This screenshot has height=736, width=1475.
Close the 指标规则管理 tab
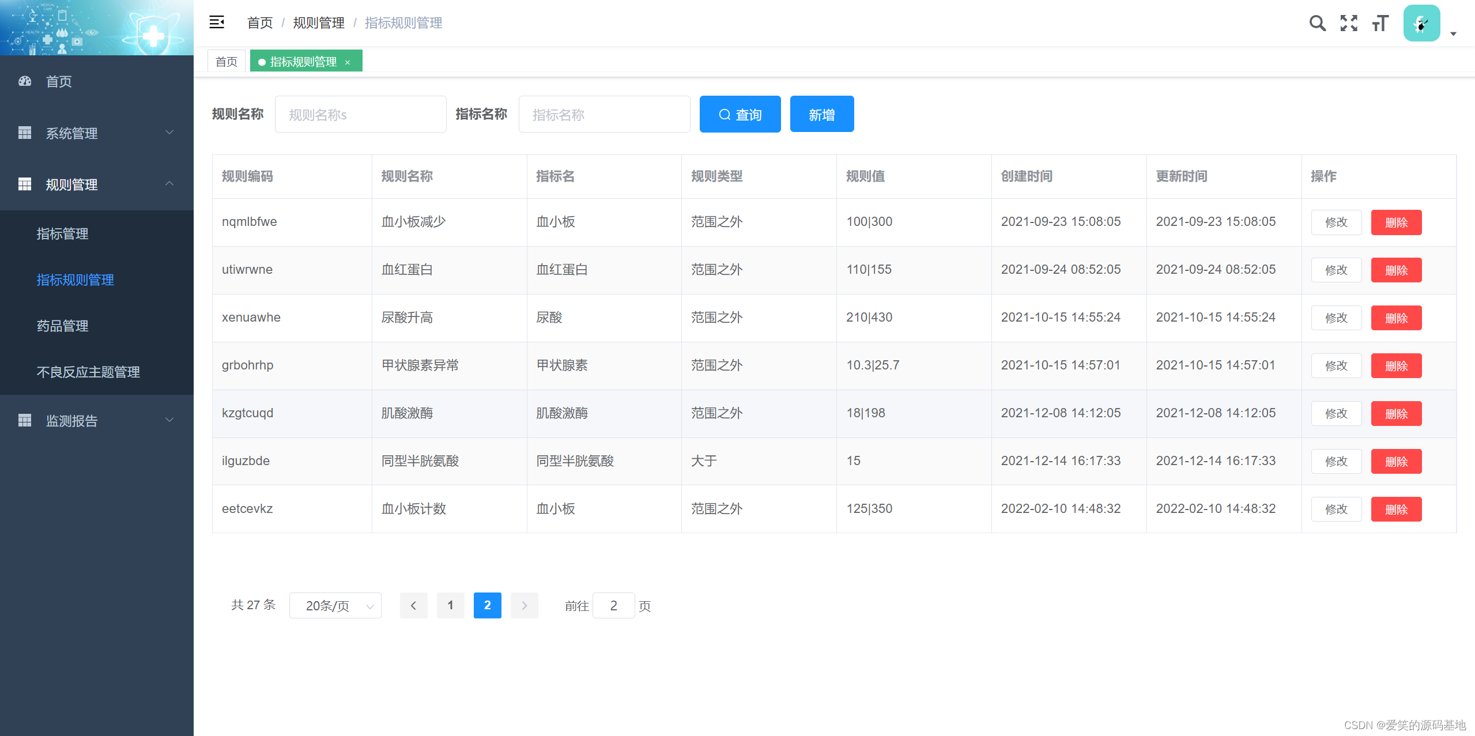(348, 62)
